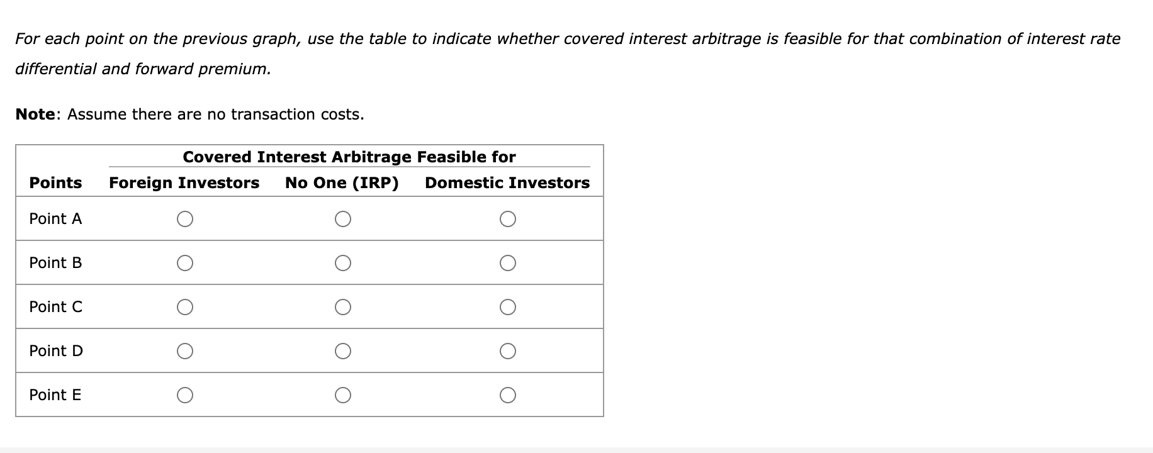Mark No One (IRP) for Point C
Screen dimensions: 1153x453
342,307
